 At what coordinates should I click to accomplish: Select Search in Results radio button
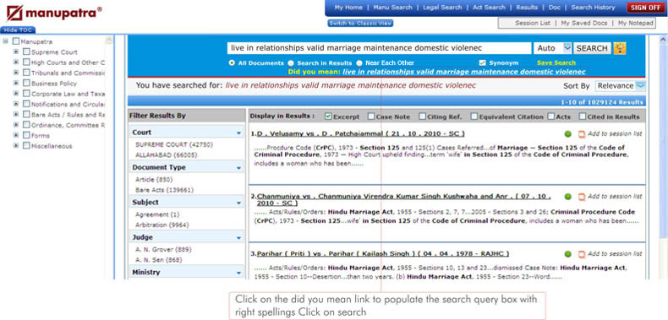[291, 63]
